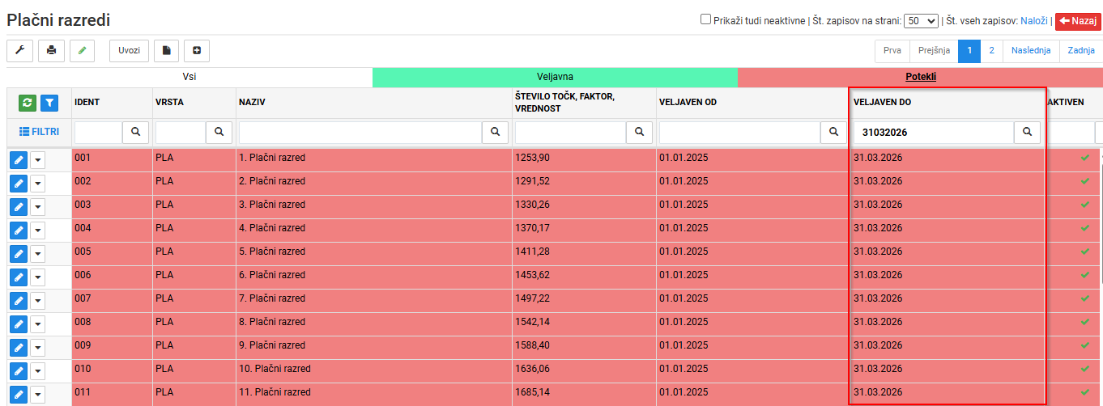The image size is (1103, 406).
Task: Click the active checkmark in row 007
Action: (1085, 298)
